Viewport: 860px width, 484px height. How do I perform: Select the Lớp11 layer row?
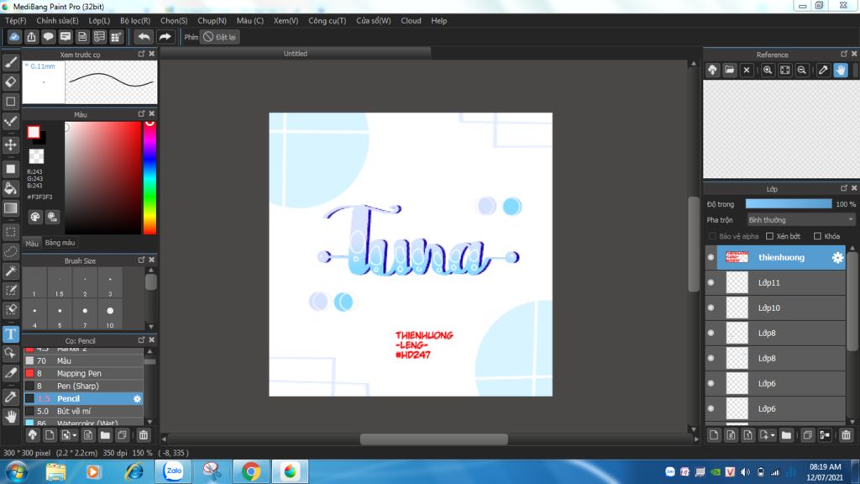[775, 282]
